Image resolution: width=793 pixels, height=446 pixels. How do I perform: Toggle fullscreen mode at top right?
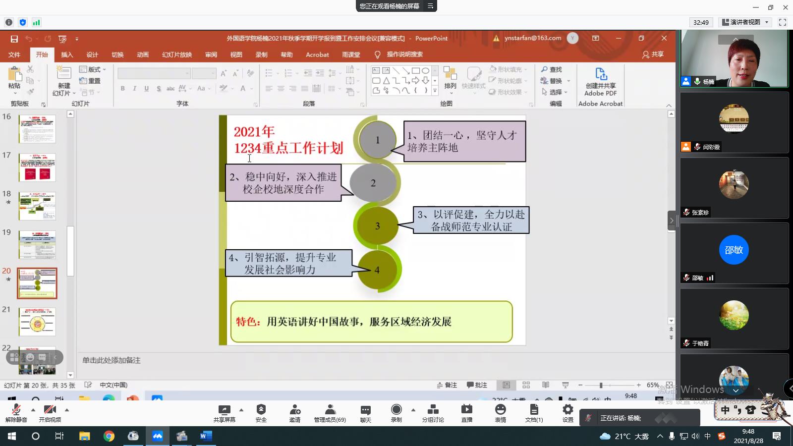pos(783,22)
